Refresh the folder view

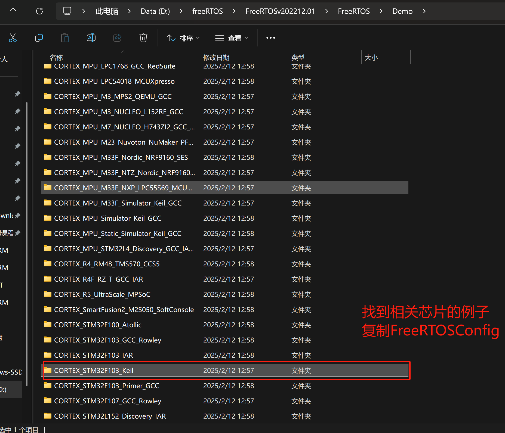pos(39,11)
